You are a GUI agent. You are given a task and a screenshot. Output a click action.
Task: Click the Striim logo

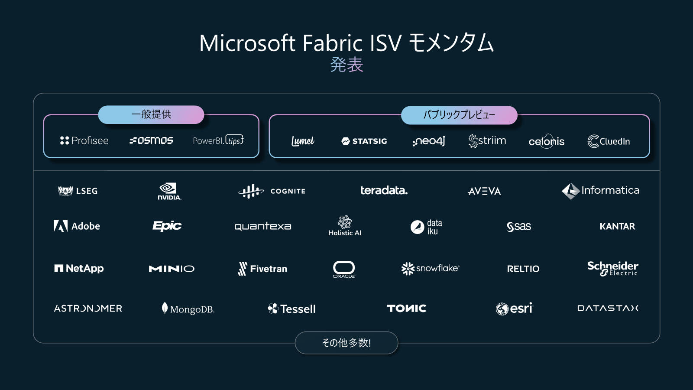point(487,141)
